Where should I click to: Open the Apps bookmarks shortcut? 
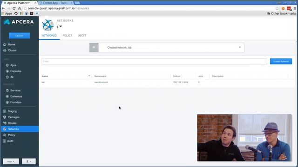[x=7, y=13]
